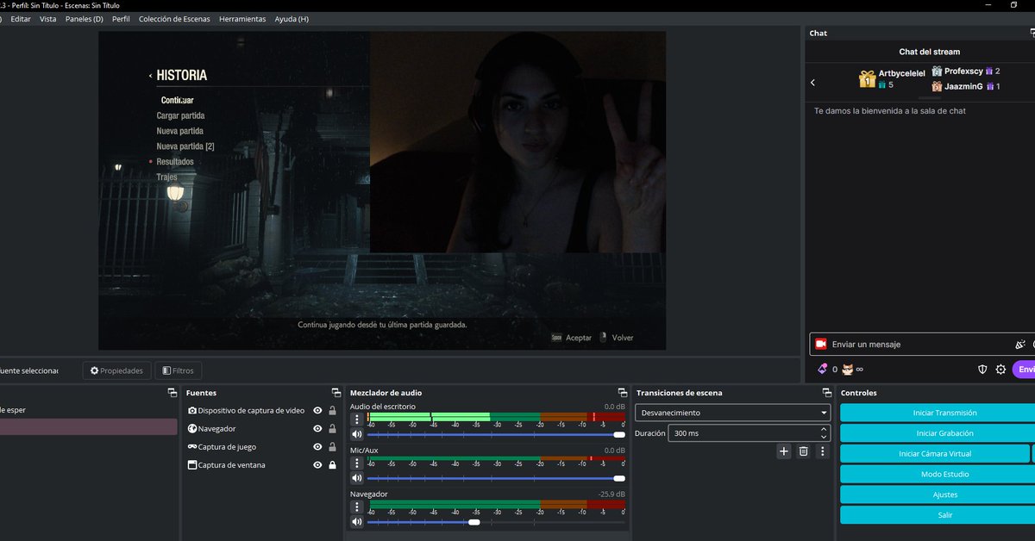1035x541 pixels.
Task: Open Ajustes from Controles
Action: [x=944, y=494]
